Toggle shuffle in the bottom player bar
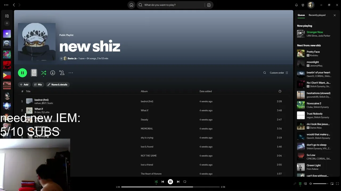 [156, 182]
